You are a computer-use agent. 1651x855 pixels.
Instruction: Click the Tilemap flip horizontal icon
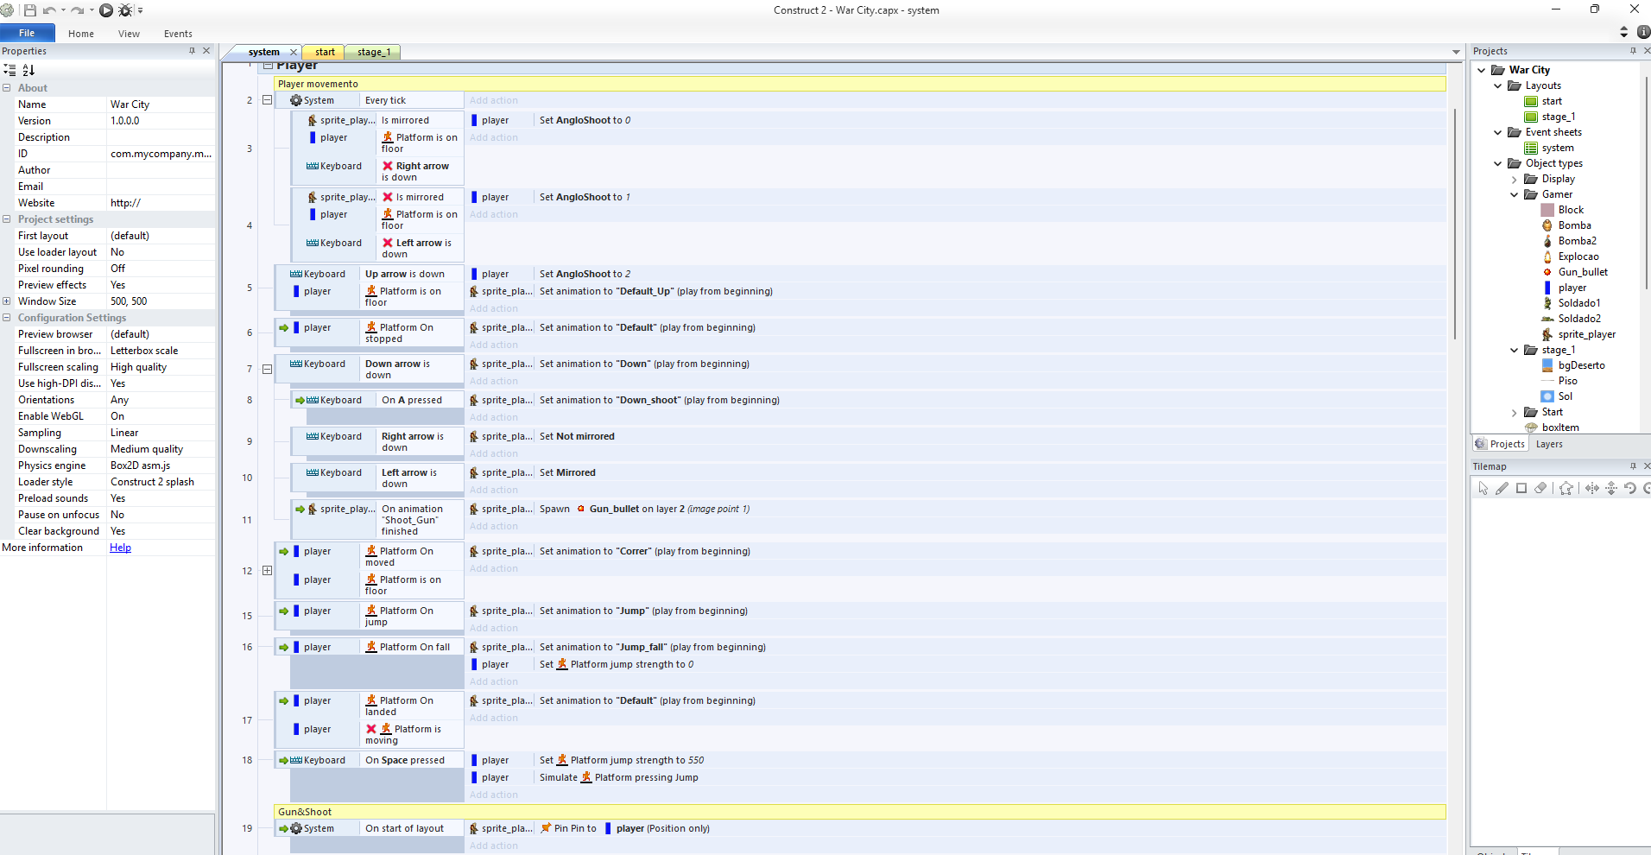point(1592,489)
